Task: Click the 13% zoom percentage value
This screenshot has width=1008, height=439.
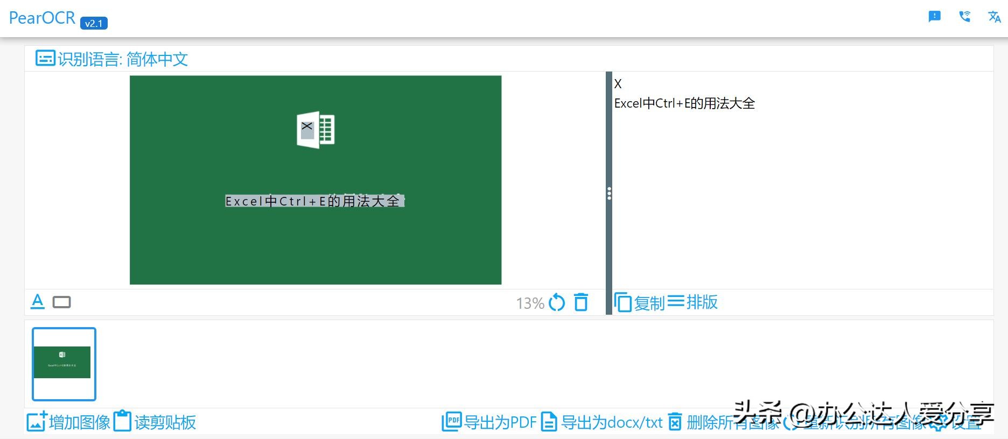Action: click(530, 303)
